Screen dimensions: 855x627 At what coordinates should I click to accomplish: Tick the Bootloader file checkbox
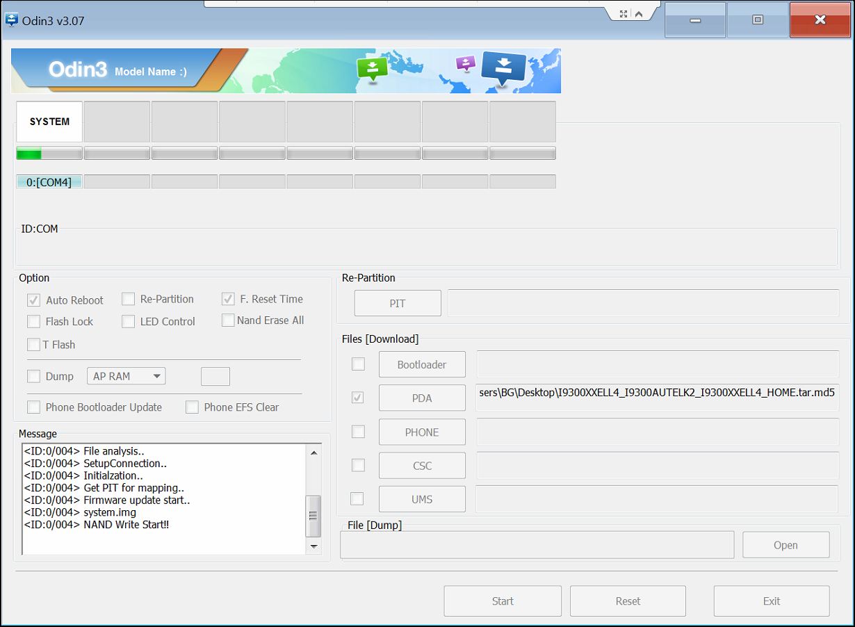click(x=358, y=364)
